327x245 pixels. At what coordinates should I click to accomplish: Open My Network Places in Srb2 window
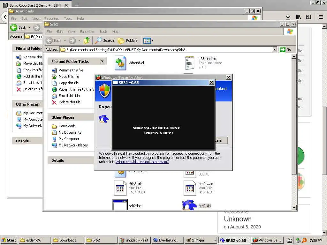(73, 145)
